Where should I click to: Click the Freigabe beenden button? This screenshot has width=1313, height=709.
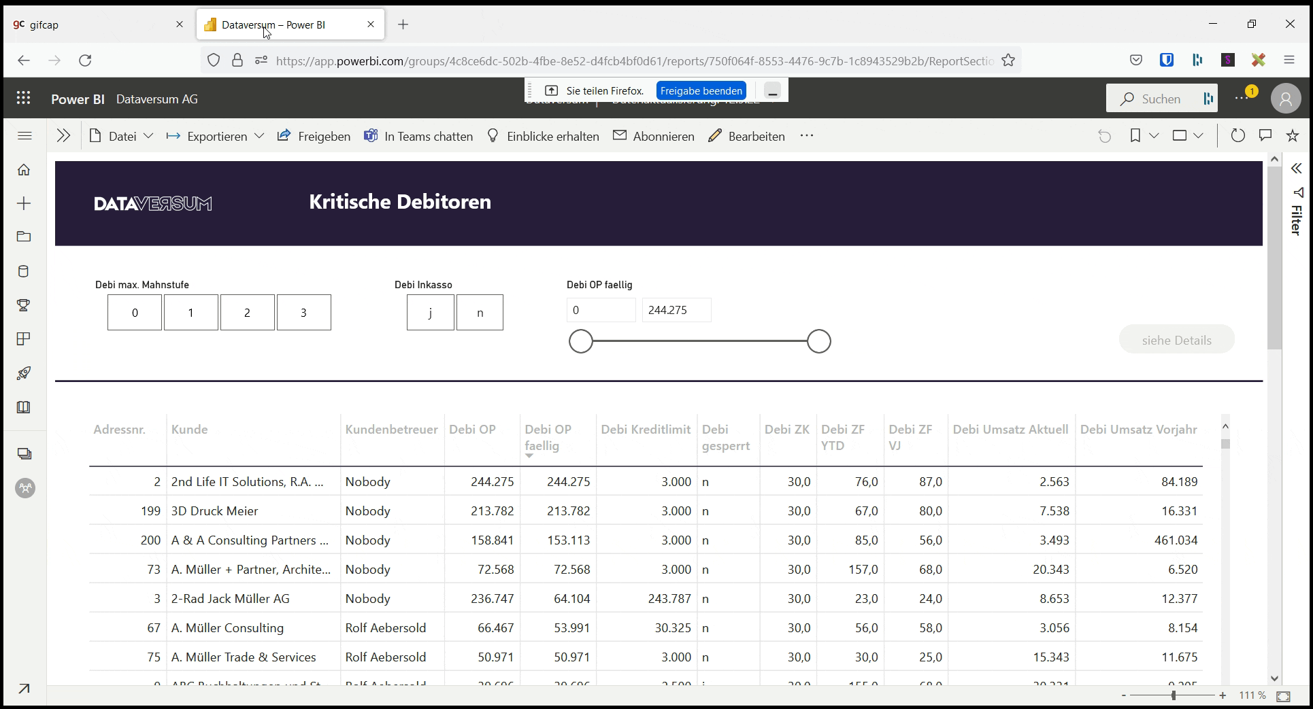tap(701, 90)
